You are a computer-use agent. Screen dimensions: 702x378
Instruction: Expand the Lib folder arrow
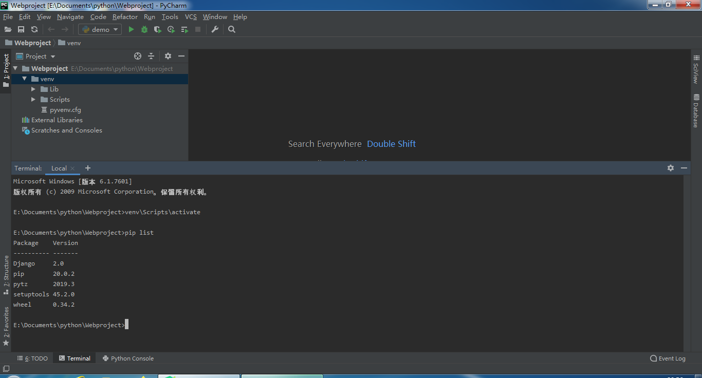pos(33,89)
